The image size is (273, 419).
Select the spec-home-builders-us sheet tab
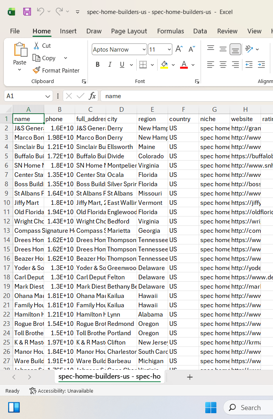tap(110, 376)
